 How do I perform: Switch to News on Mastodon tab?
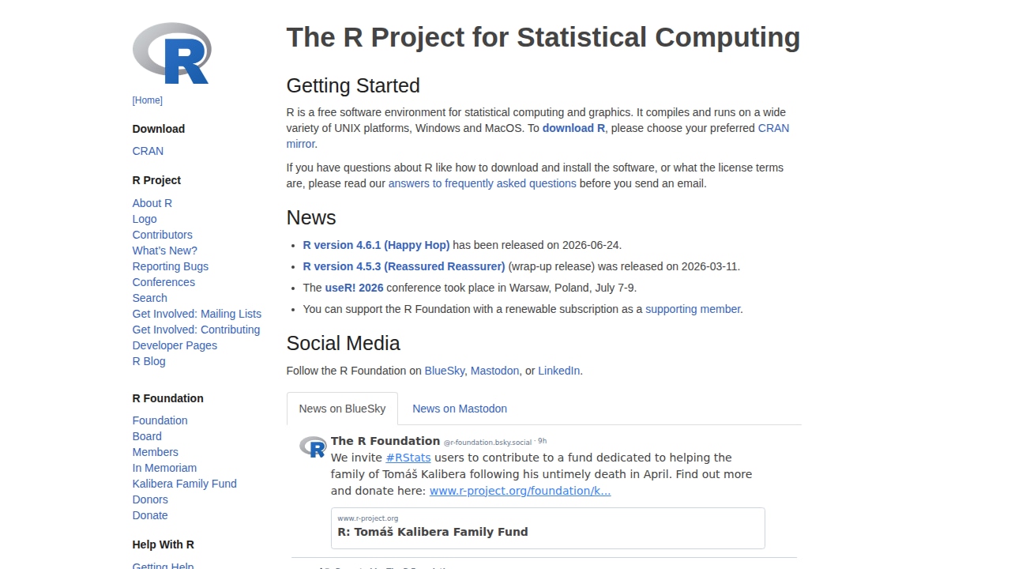[460, 409]
